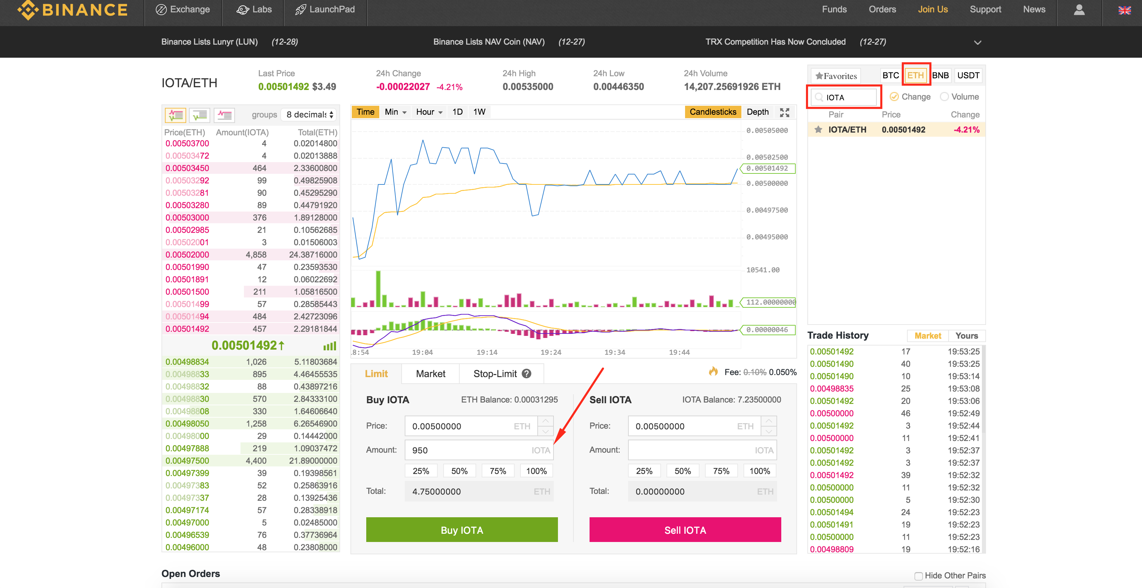Select the 1D chart interval
This screenshot has height=588, width=1142.
457,112
